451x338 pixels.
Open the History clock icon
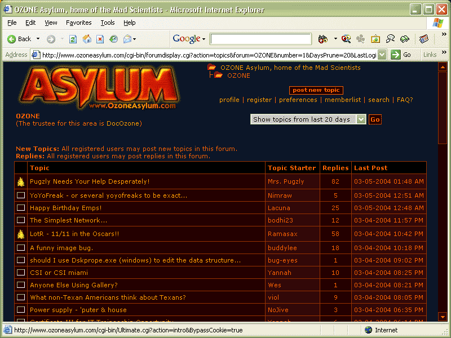click(x=114, y=39)
